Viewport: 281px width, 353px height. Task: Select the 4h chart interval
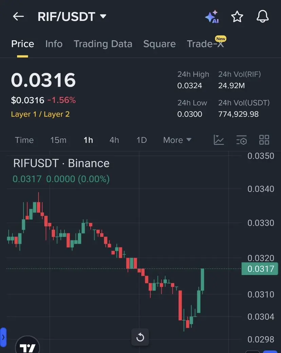[x=114, y=140]
